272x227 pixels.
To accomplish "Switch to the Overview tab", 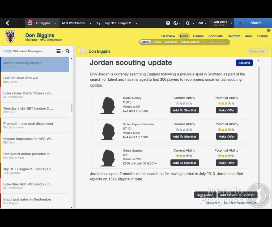I will [x=168, y=36].
